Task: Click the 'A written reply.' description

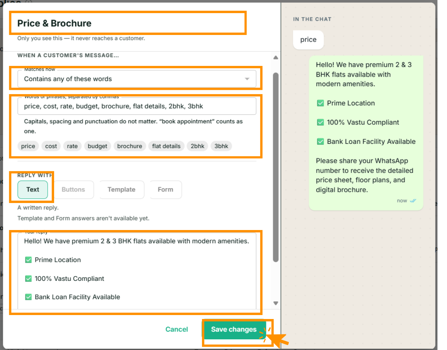Action: pyautogui.click(x=38, y=208)
